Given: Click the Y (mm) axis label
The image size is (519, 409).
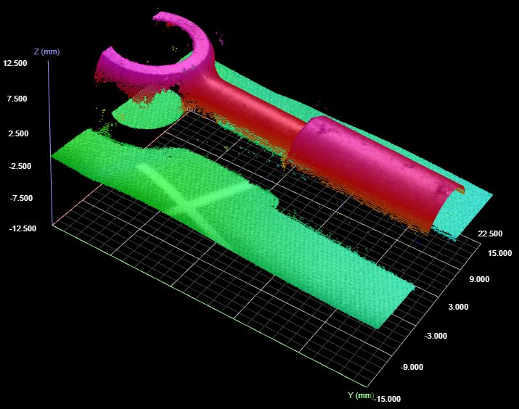Looking at the screenshot, I should 361,395.
